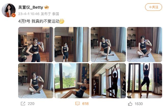The image size is (163, 108).
Task: Click the 23-4-1 10:46 timestamp
Action: (29, 14)
